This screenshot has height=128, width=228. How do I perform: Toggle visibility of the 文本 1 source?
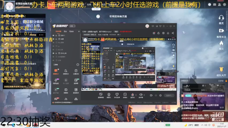click(x=53, y=35)
